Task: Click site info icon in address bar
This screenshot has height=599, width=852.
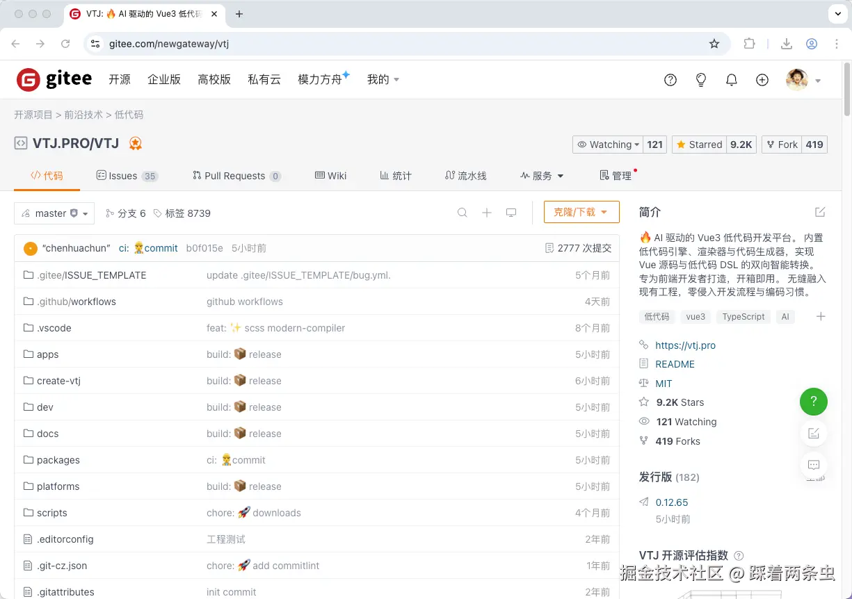Action: click(x=97, y=44)
